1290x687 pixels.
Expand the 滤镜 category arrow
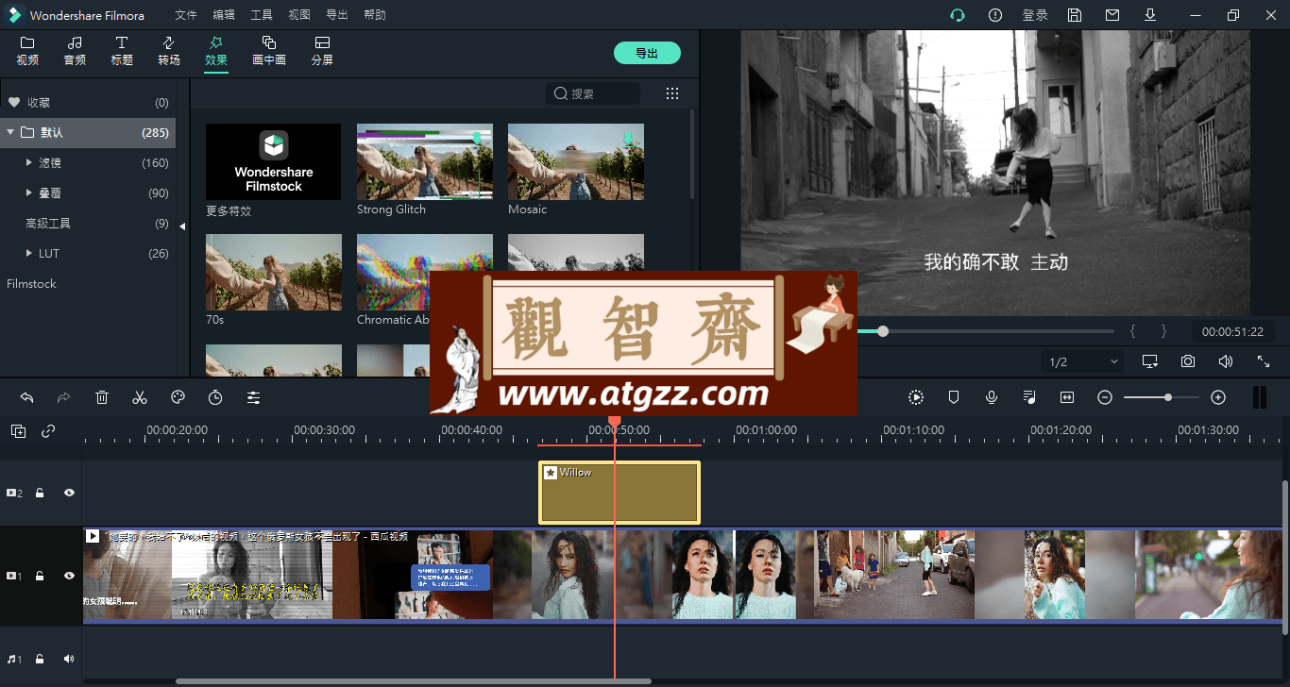[x=30, y=162]
